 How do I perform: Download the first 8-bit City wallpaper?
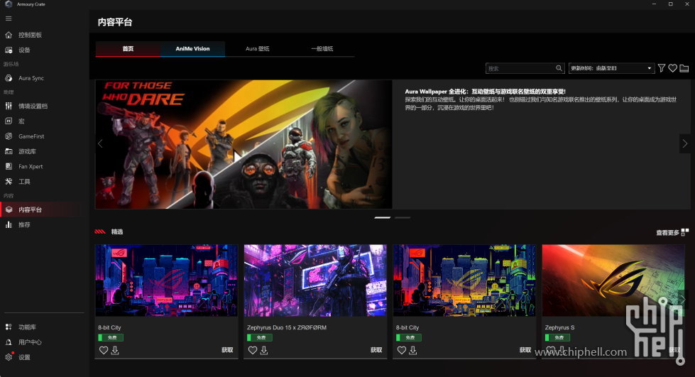(115, 351)
